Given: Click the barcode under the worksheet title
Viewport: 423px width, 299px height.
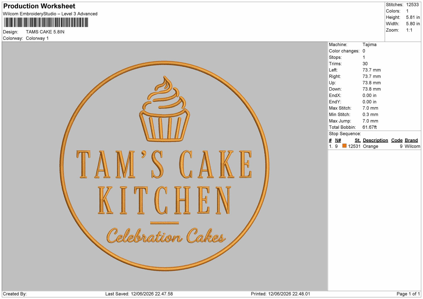Looking at the screenshot, I should 46,23.
